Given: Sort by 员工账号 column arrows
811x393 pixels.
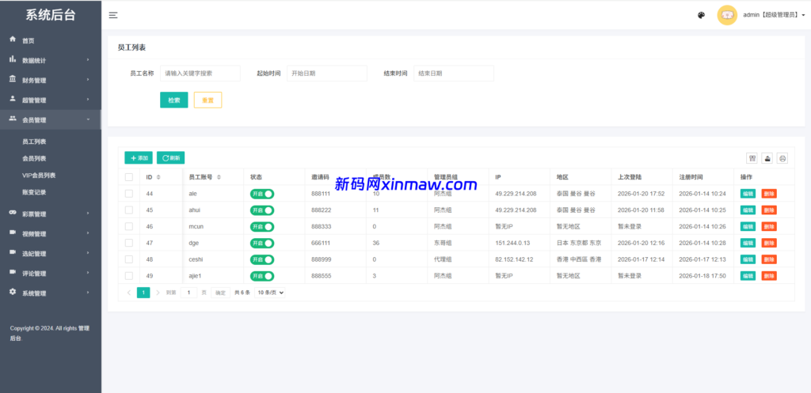Looking at the screenshot, I should (x=219, y=177).
